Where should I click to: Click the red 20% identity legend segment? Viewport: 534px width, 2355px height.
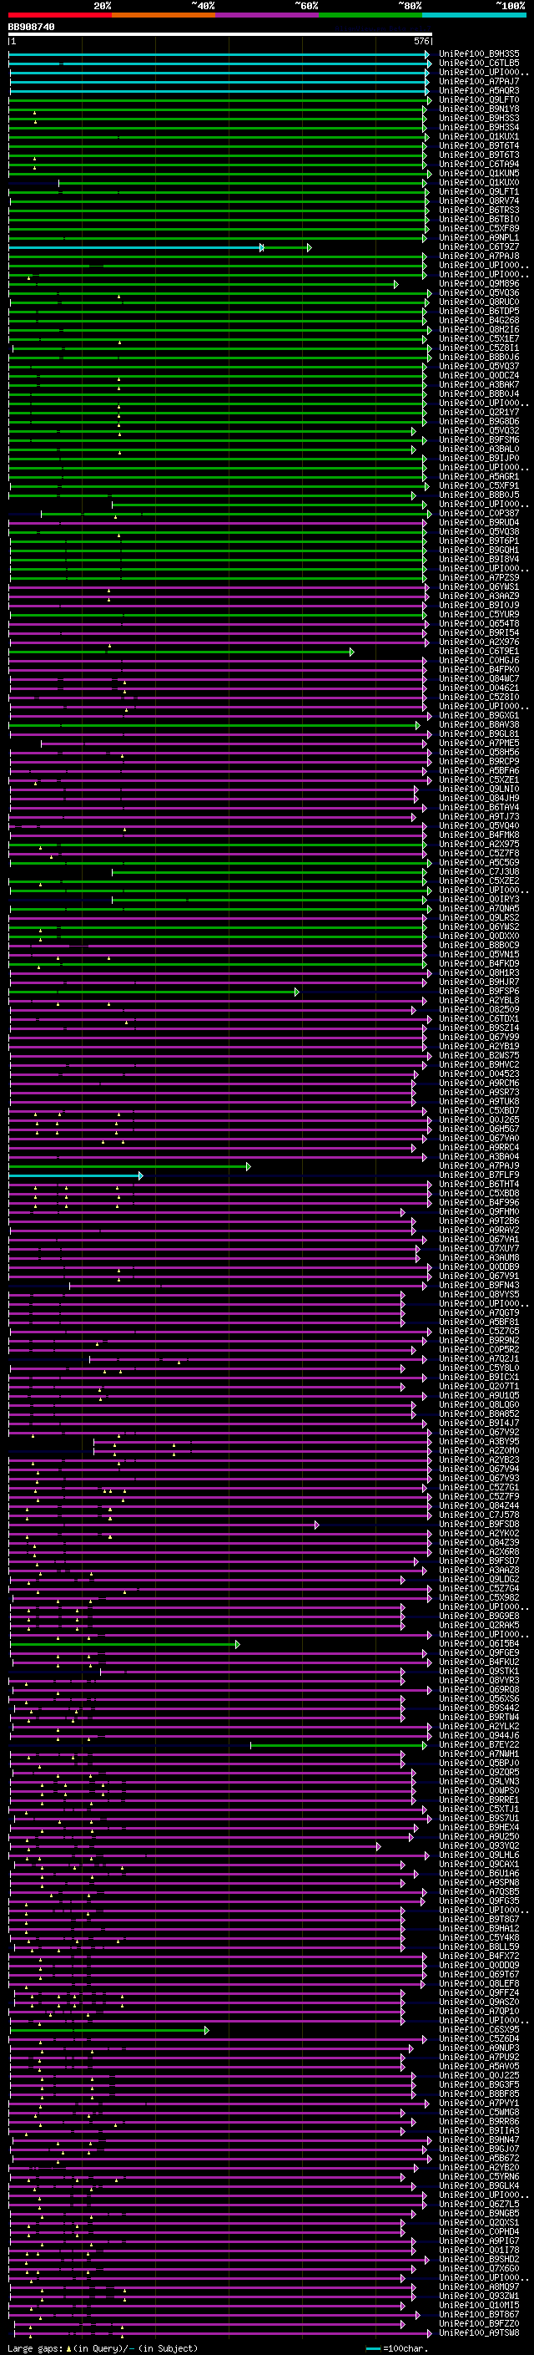60,15
